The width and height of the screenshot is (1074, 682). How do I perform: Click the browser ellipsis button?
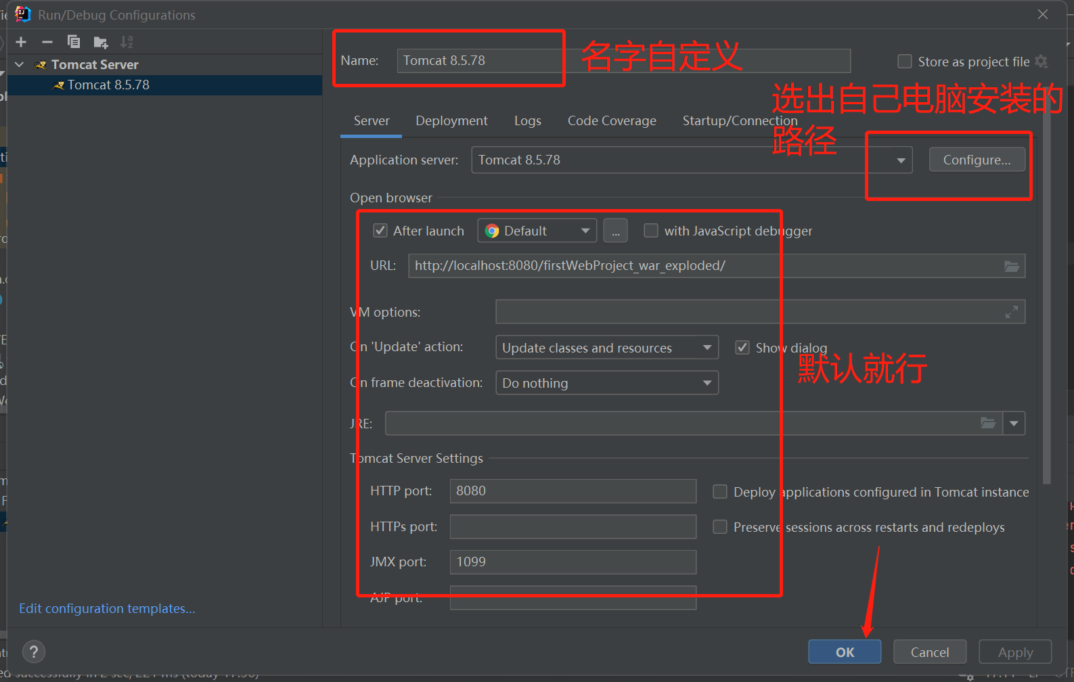coord(615,231)
